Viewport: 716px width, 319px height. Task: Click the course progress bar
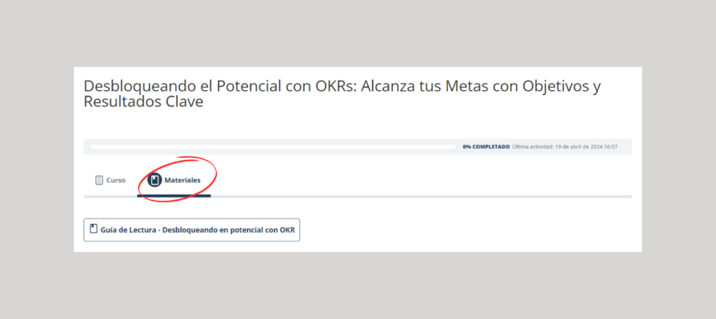coord(273,147)
